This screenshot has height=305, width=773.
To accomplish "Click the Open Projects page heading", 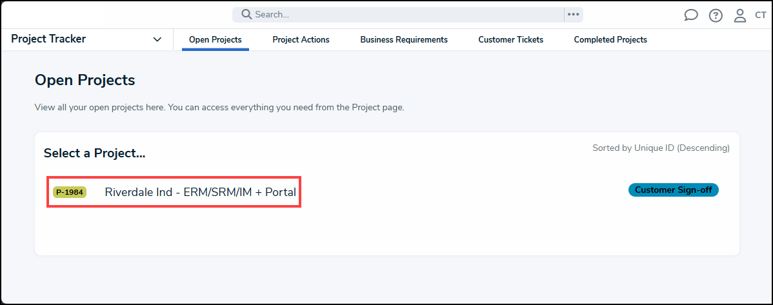I will 85,80.
